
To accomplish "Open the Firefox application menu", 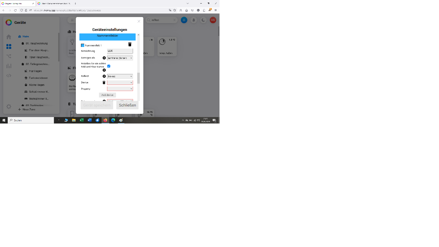I will [216, 10].
